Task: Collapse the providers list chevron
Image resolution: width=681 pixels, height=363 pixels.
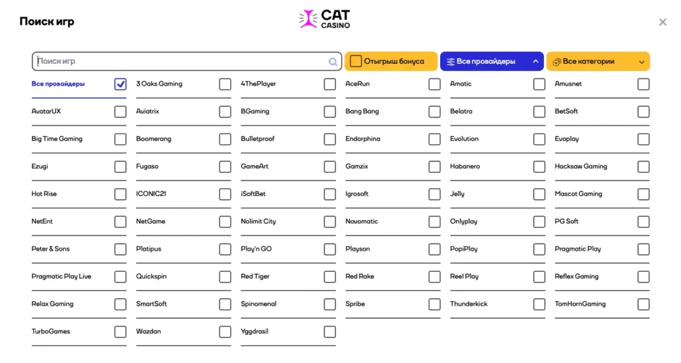Action: coord(535,62)
